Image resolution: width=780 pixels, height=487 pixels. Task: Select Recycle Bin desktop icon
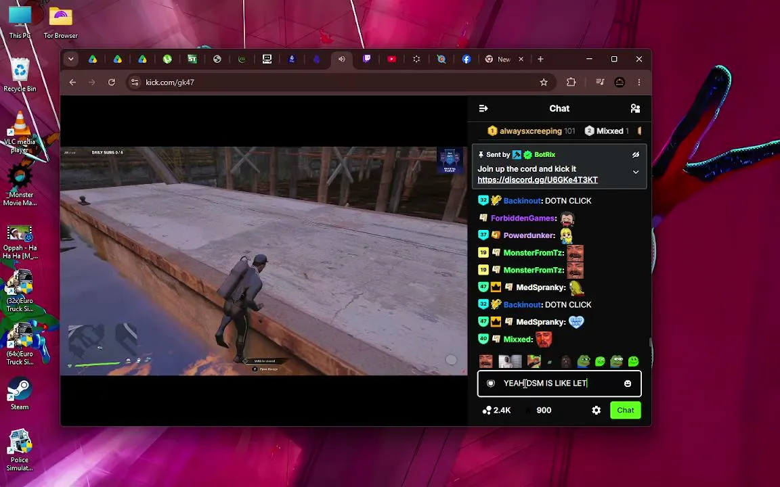(20, 74)
